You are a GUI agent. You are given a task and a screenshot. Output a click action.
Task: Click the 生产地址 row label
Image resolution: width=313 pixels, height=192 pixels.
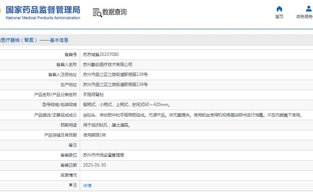pyautogui.click(x=69, y=85)
